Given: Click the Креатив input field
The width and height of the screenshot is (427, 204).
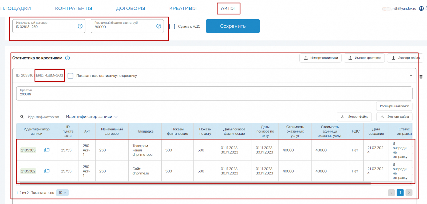Looking at the screenshot, I should point(214,93).
